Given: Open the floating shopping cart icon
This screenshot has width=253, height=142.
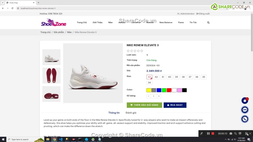Looking at the screenshot, I should coord(245,101).
